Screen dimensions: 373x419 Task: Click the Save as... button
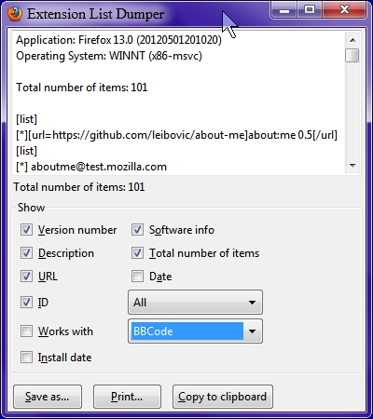point(48,397)
